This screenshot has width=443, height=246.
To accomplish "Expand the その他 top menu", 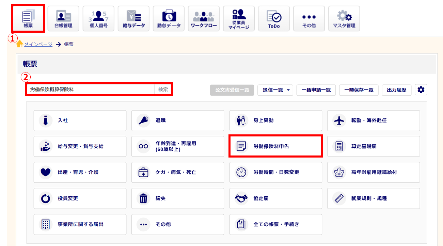I will coord(309,18).
